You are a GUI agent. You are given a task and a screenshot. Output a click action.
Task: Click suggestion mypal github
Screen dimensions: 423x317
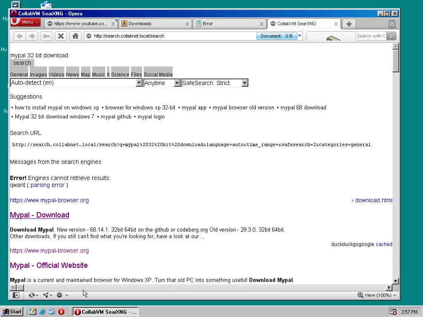116,117
